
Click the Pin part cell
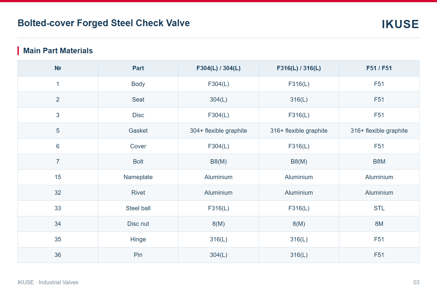pos(138,255)
